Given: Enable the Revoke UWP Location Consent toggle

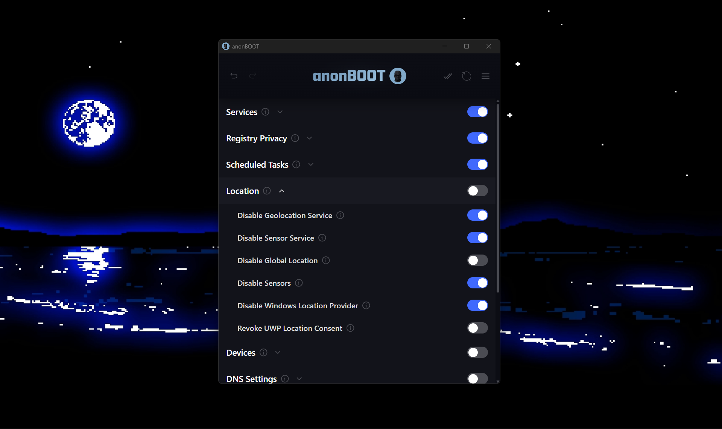Looking at the screenshot, I should (477, 328).
